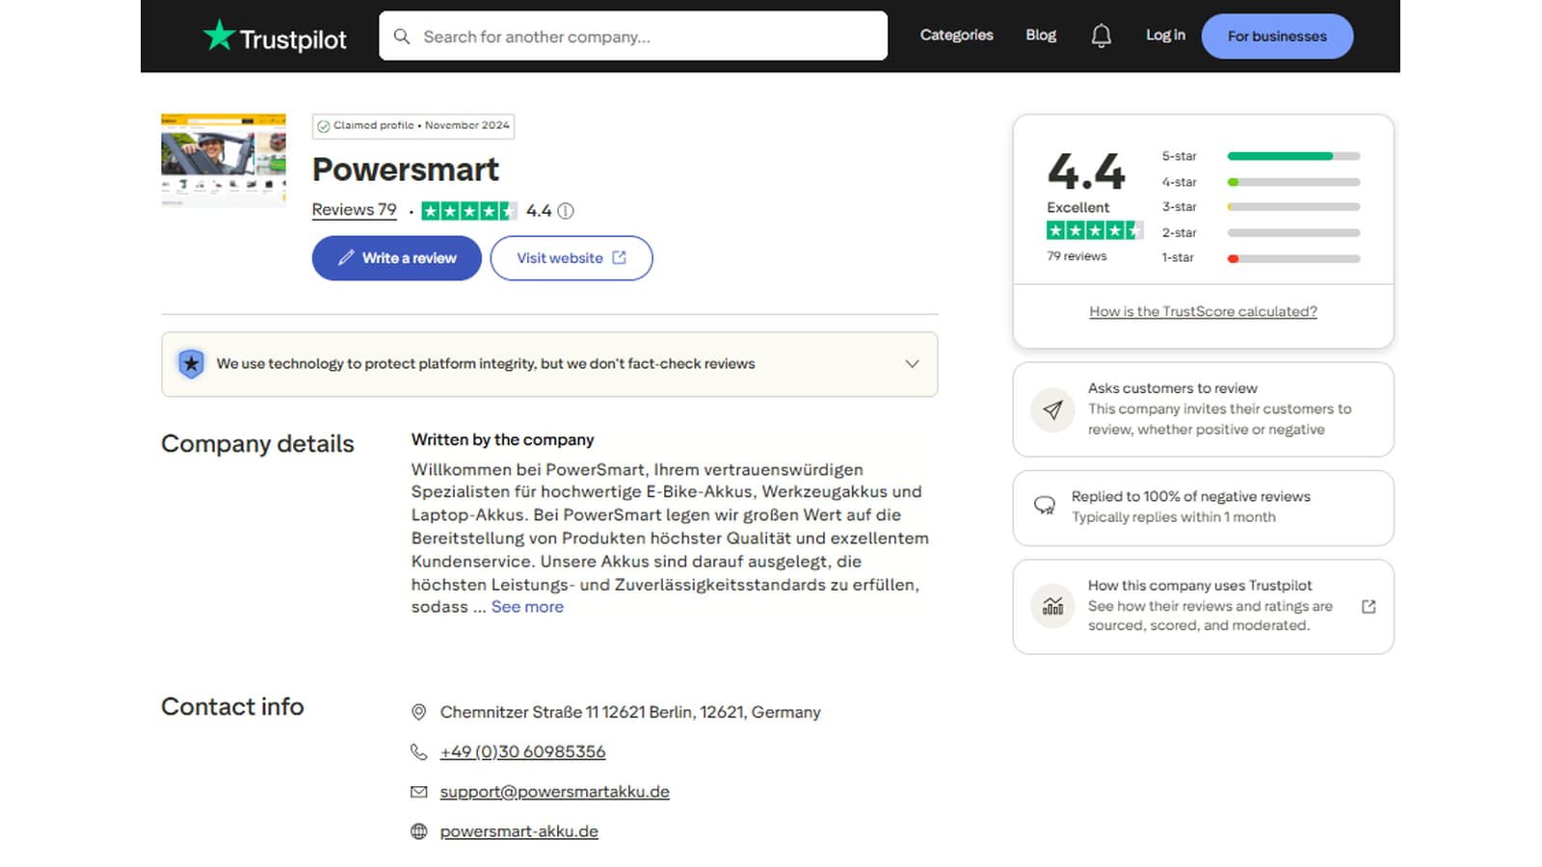The image size is (1542, 867).
Task: Click the paper plane icon in Asks customers card
Action: point(1052,410)
